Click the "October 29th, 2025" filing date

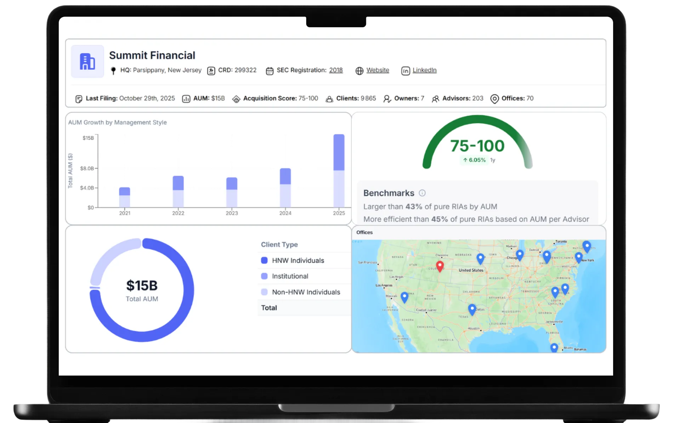pos(147,98)
